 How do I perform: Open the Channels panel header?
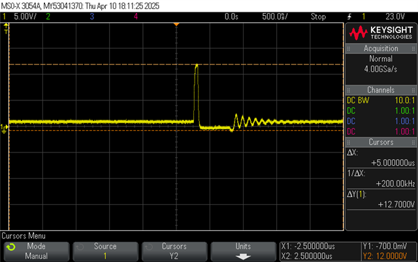coord(381,90)
